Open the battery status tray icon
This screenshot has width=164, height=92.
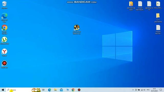[139, 90]
